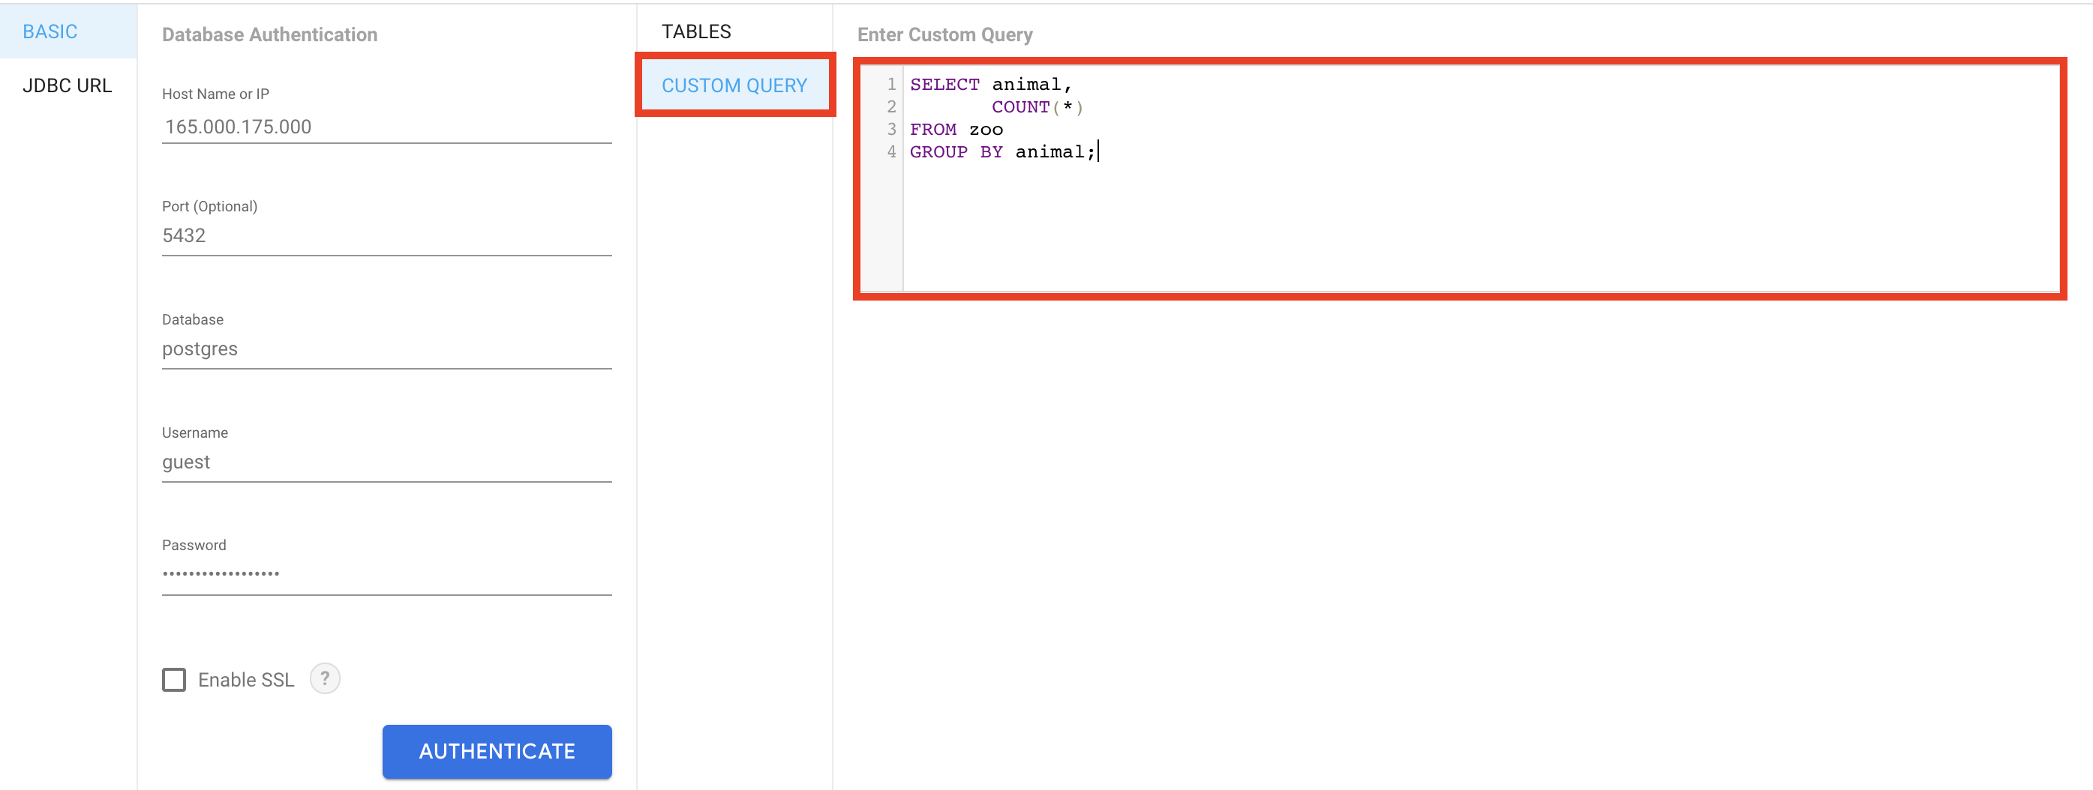Click empty area of the query editor
Image resolution: width=2093 pixels, height=790 pixels.
click(x=1463, y=227)
